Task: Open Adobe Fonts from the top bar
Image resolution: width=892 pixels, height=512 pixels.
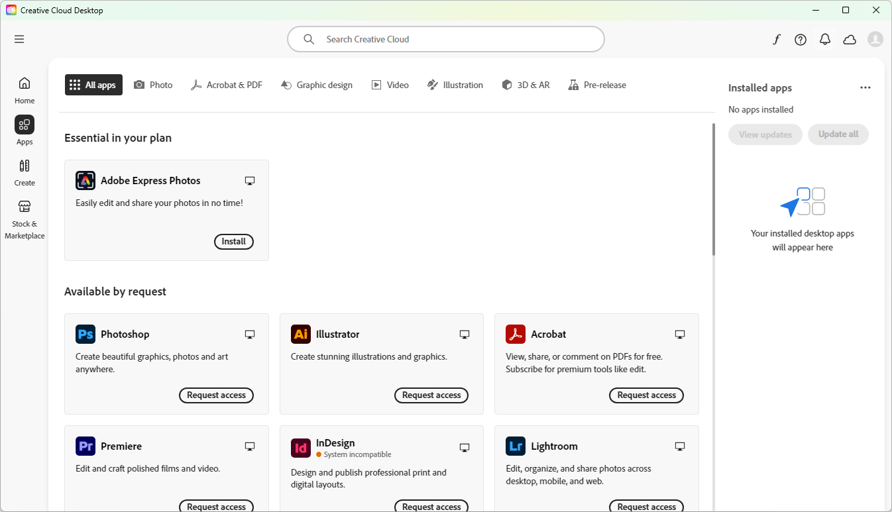Action: (776, 39)
